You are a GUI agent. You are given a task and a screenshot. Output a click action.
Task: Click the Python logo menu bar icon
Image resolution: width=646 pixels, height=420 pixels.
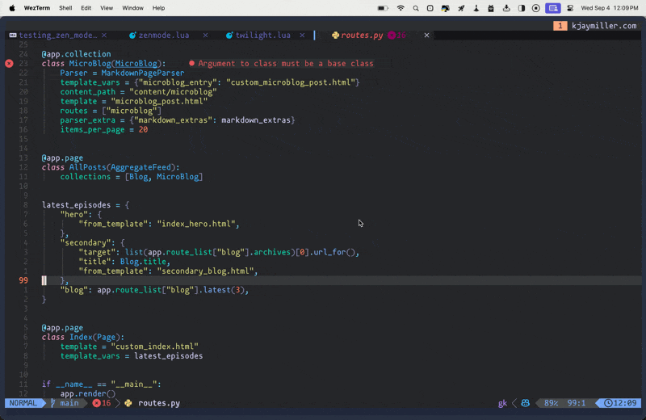[446, 8]
